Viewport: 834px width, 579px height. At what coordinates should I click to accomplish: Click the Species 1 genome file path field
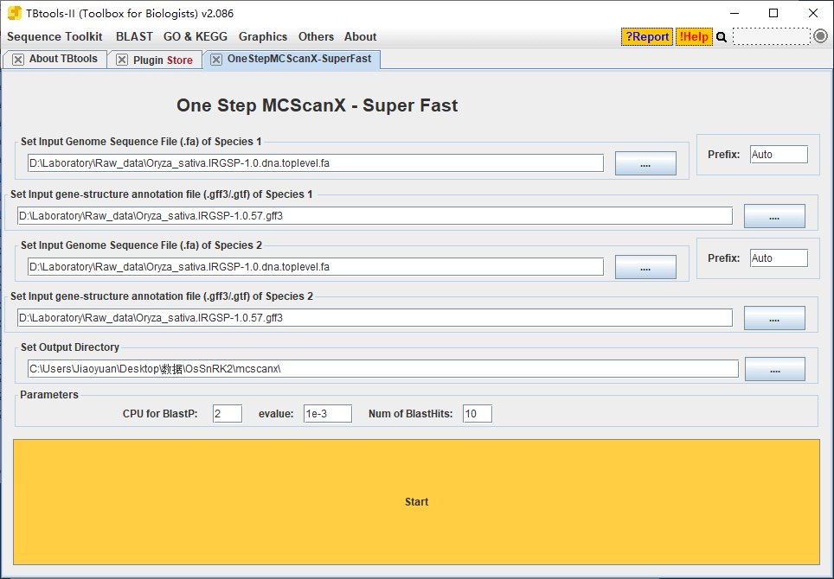point(316,163)
